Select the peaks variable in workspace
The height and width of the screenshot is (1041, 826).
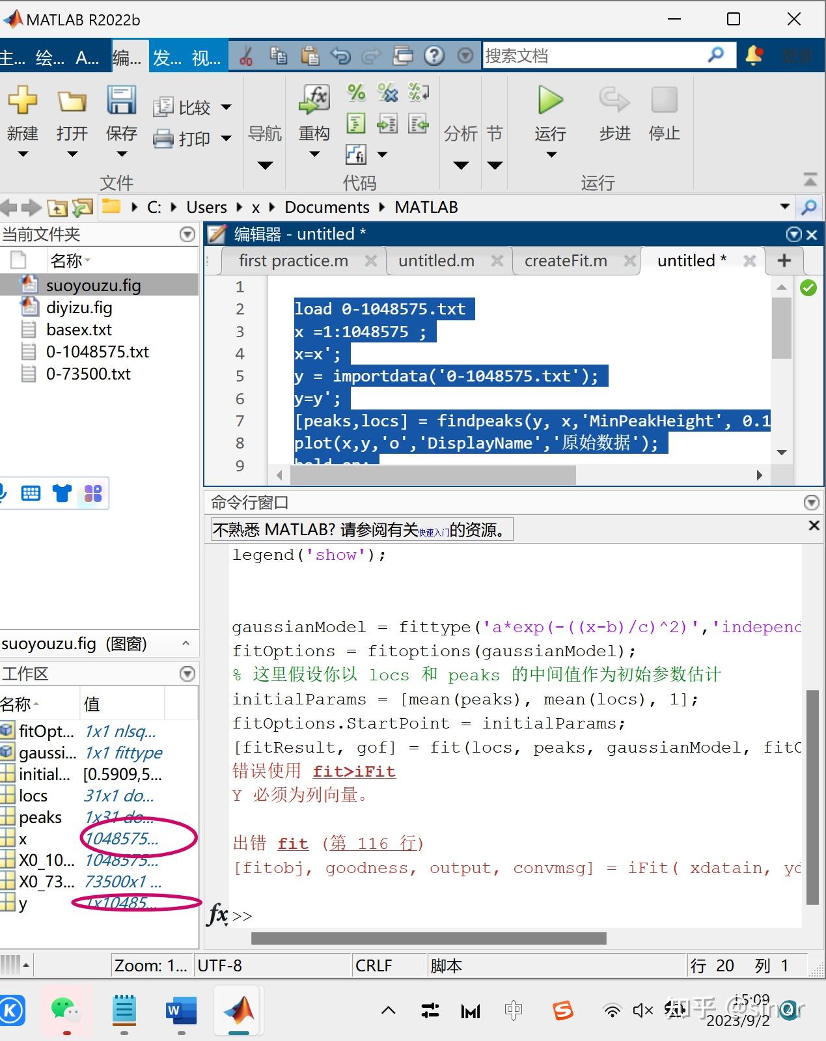(x=40, y=817)
